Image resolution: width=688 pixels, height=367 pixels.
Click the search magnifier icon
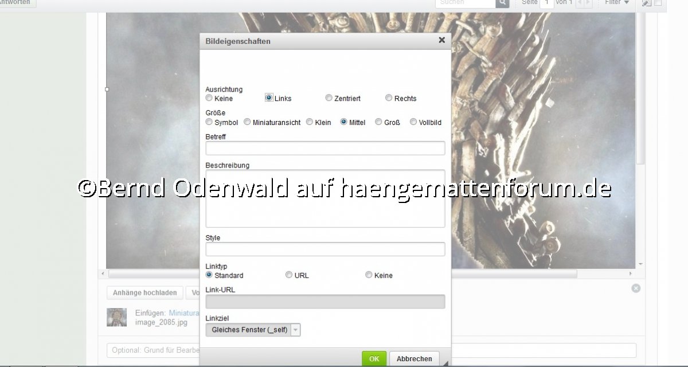coord(502,3)
